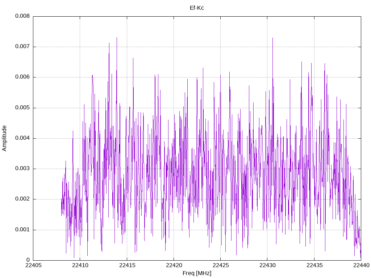Click x-axis tick label 22440

[361, 265]
